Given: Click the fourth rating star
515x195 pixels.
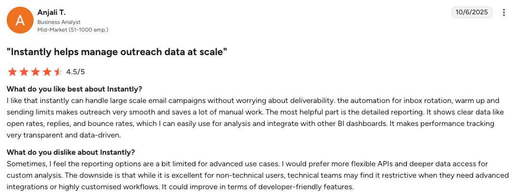Looking at the screenshot, I should pos(47,72).
